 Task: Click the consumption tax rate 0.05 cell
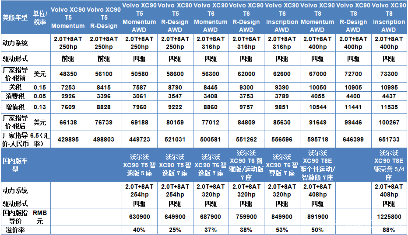(40, 97)
